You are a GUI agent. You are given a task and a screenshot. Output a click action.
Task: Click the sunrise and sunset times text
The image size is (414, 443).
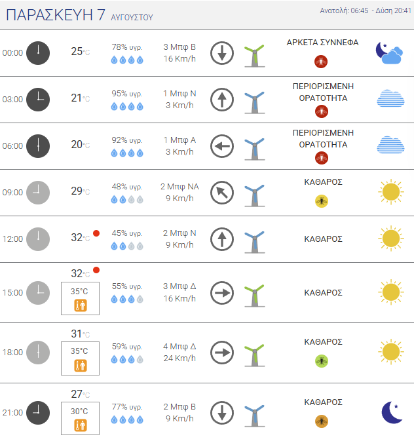[366, 10]
